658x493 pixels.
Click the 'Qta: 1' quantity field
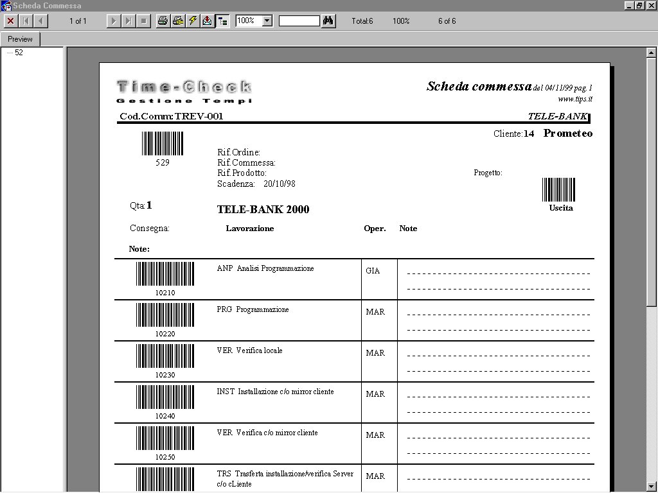tap(141, 205)
